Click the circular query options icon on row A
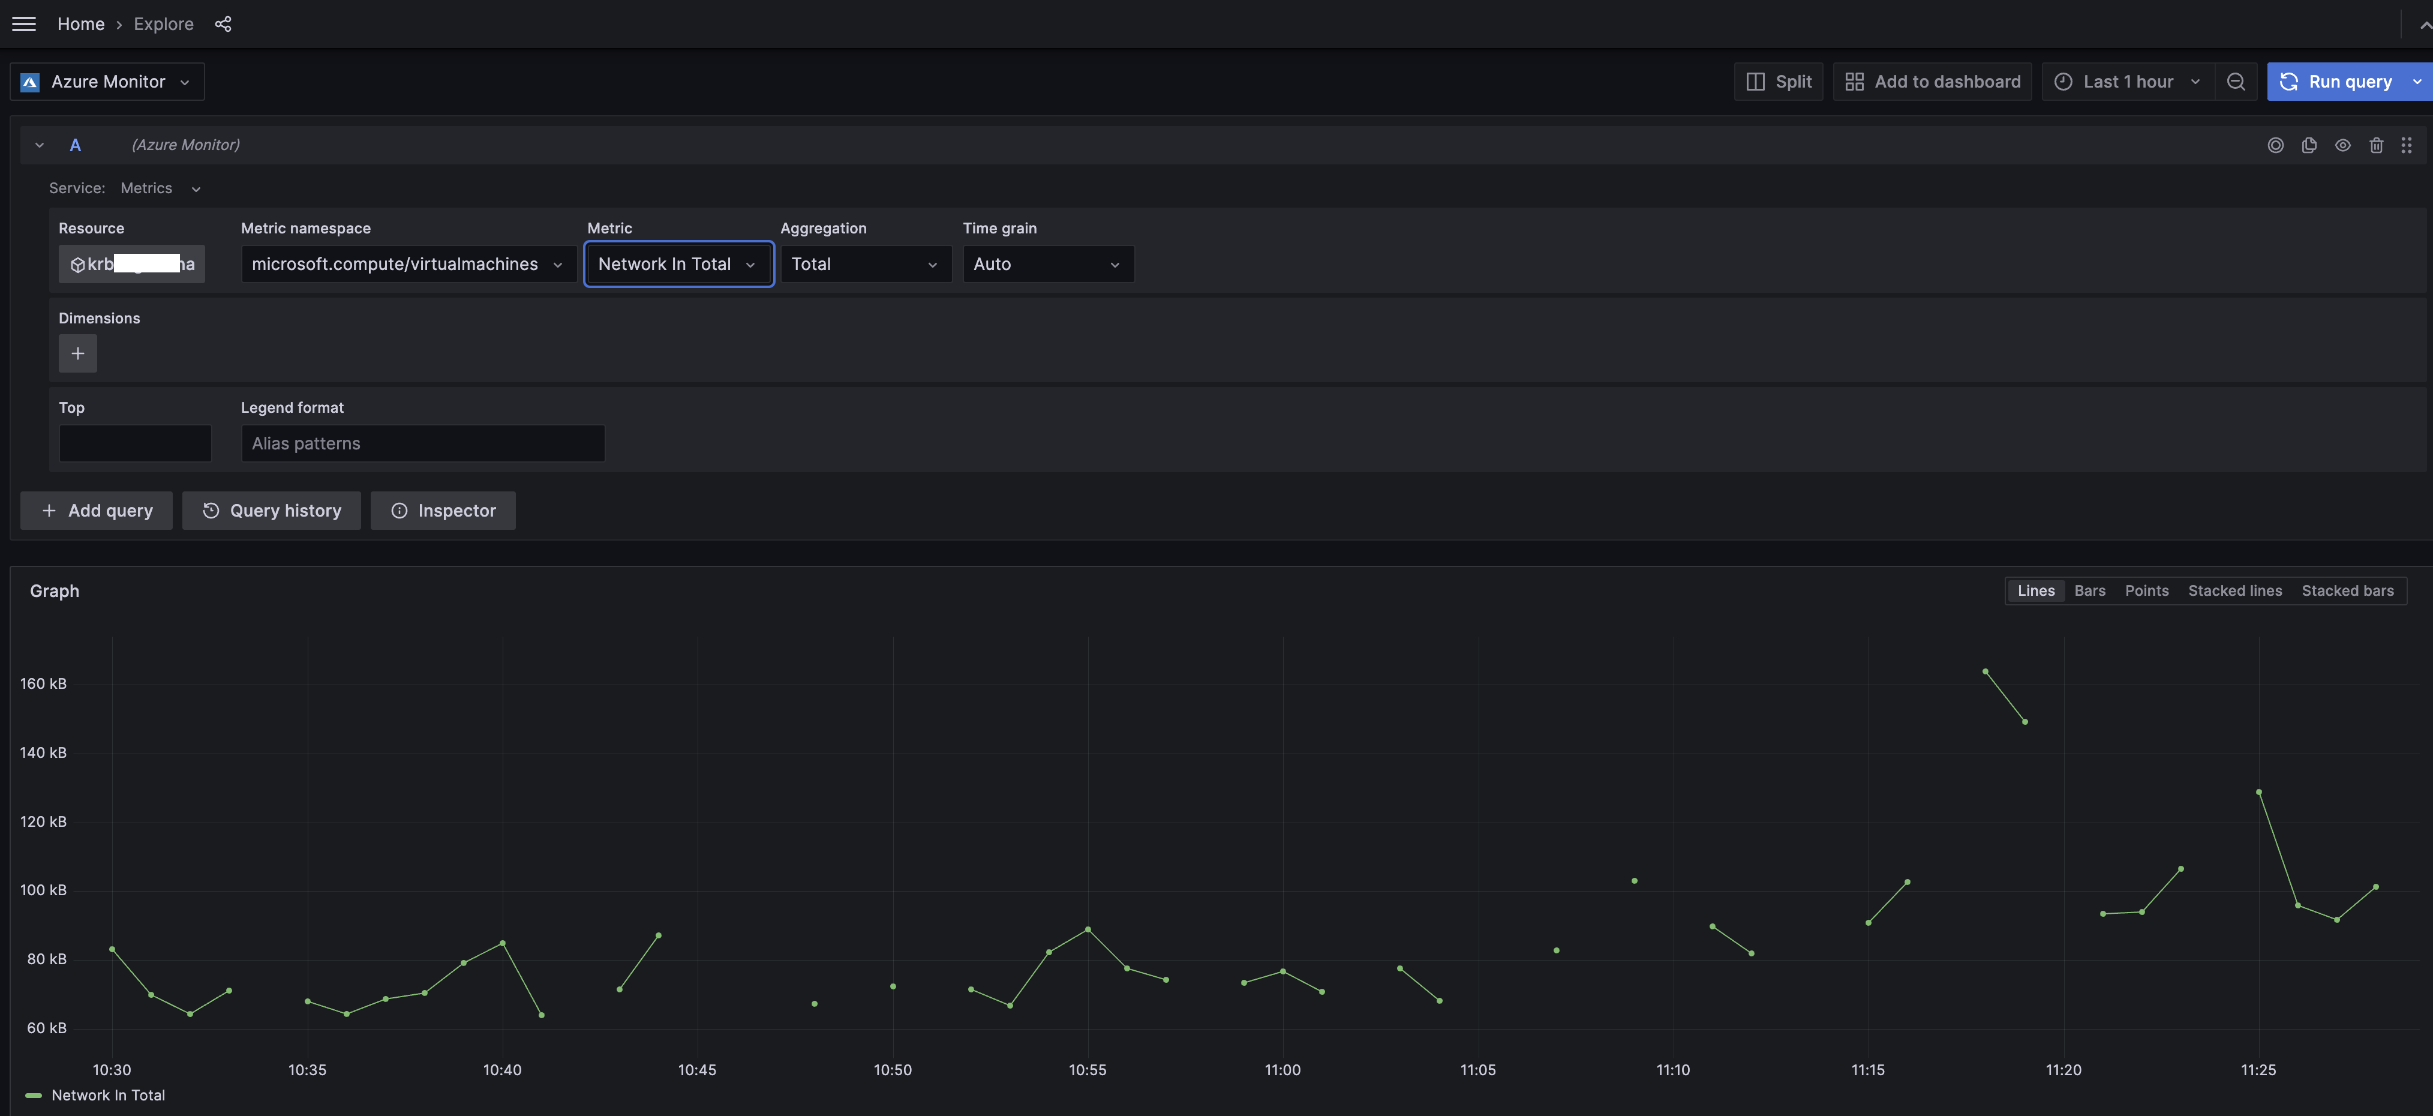 point(2275,145)
